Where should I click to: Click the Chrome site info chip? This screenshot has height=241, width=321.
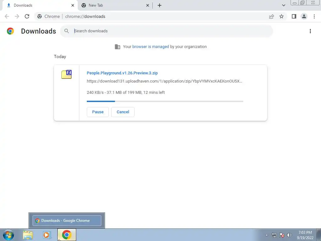pos(49,16)
